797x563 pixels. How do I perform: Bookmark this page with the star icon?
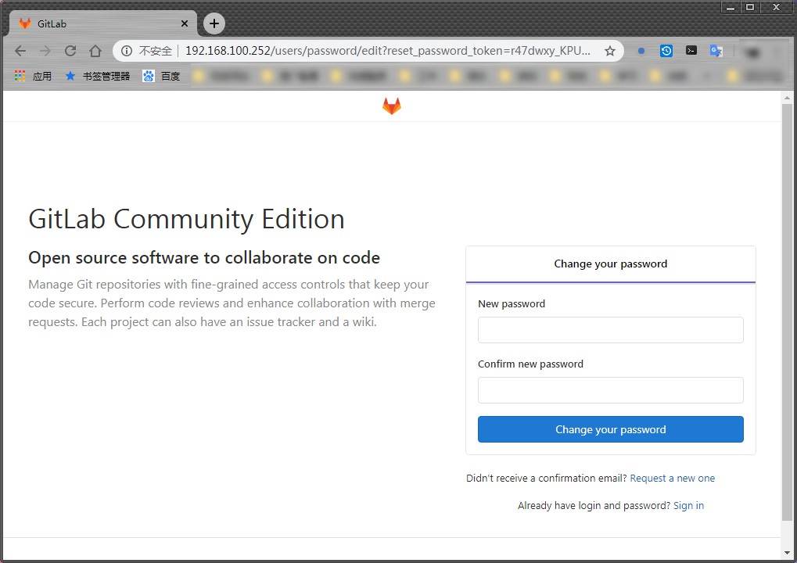(610, 51)
